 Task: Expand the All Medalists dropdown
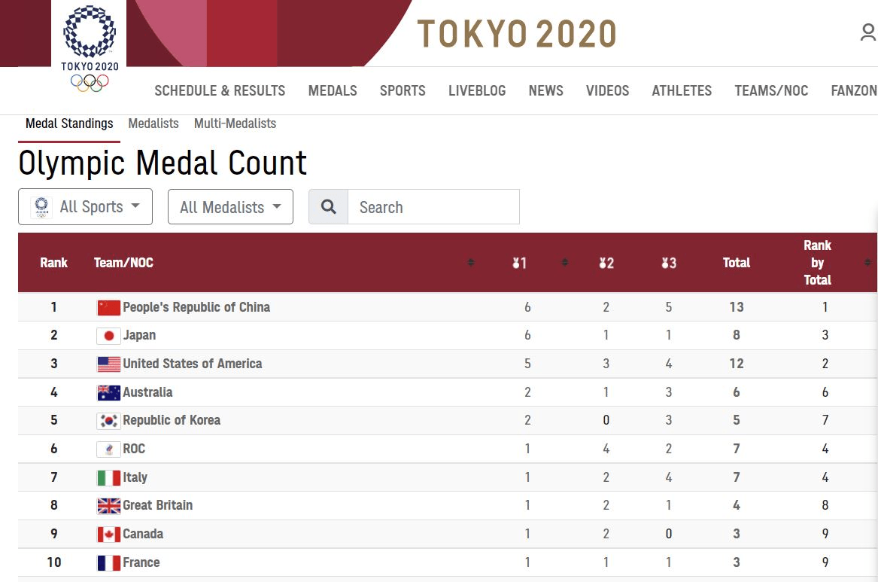click(x=230, y=207)
